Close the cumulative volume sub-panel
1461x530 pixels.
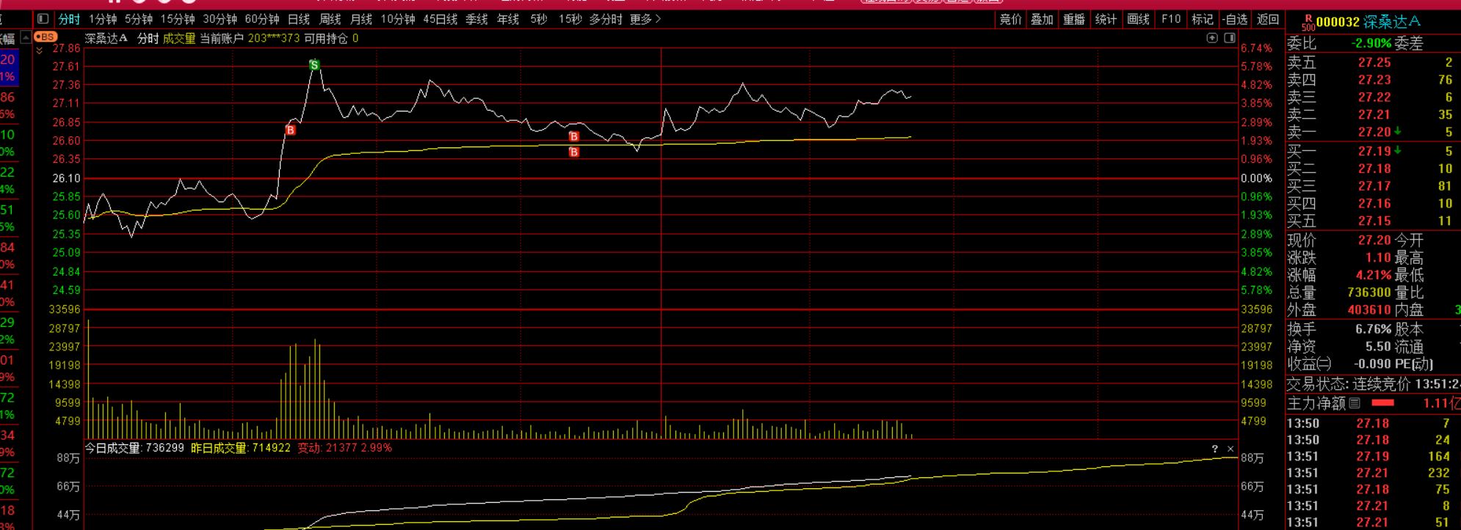[1230, 449]
